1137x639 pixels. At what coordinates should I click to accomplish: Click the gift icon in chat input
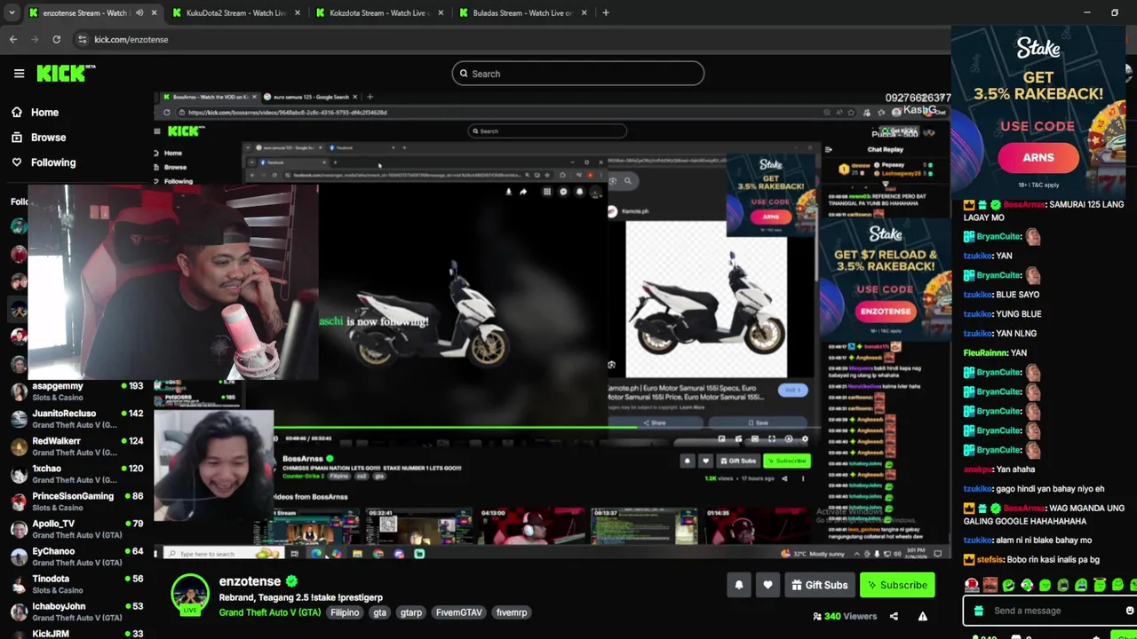(978, 611)
